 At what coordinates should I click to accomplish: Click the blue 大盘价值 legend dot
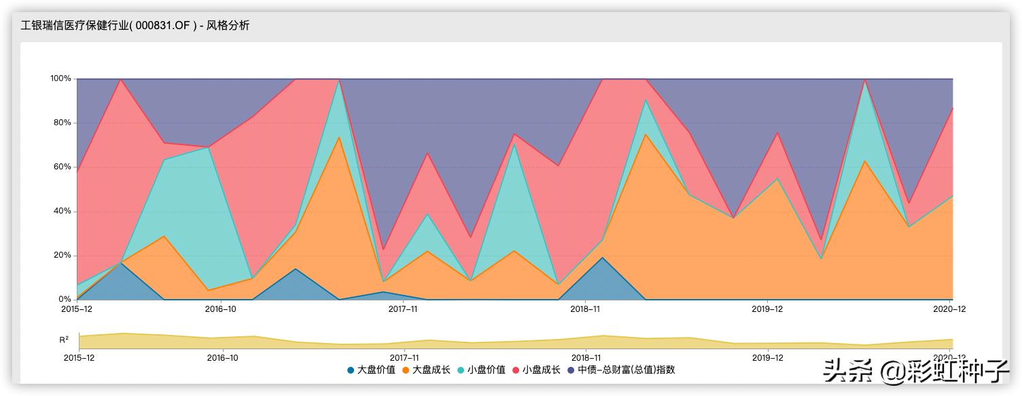tap(351, 369)
